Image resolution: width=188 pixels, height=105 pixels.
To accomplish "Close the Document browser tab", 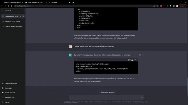I will click(69, 3).
